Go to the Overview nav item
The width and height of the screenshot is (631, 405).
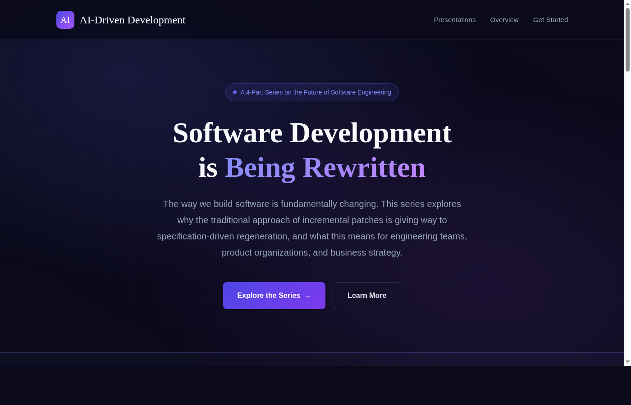tap(504, 20)
